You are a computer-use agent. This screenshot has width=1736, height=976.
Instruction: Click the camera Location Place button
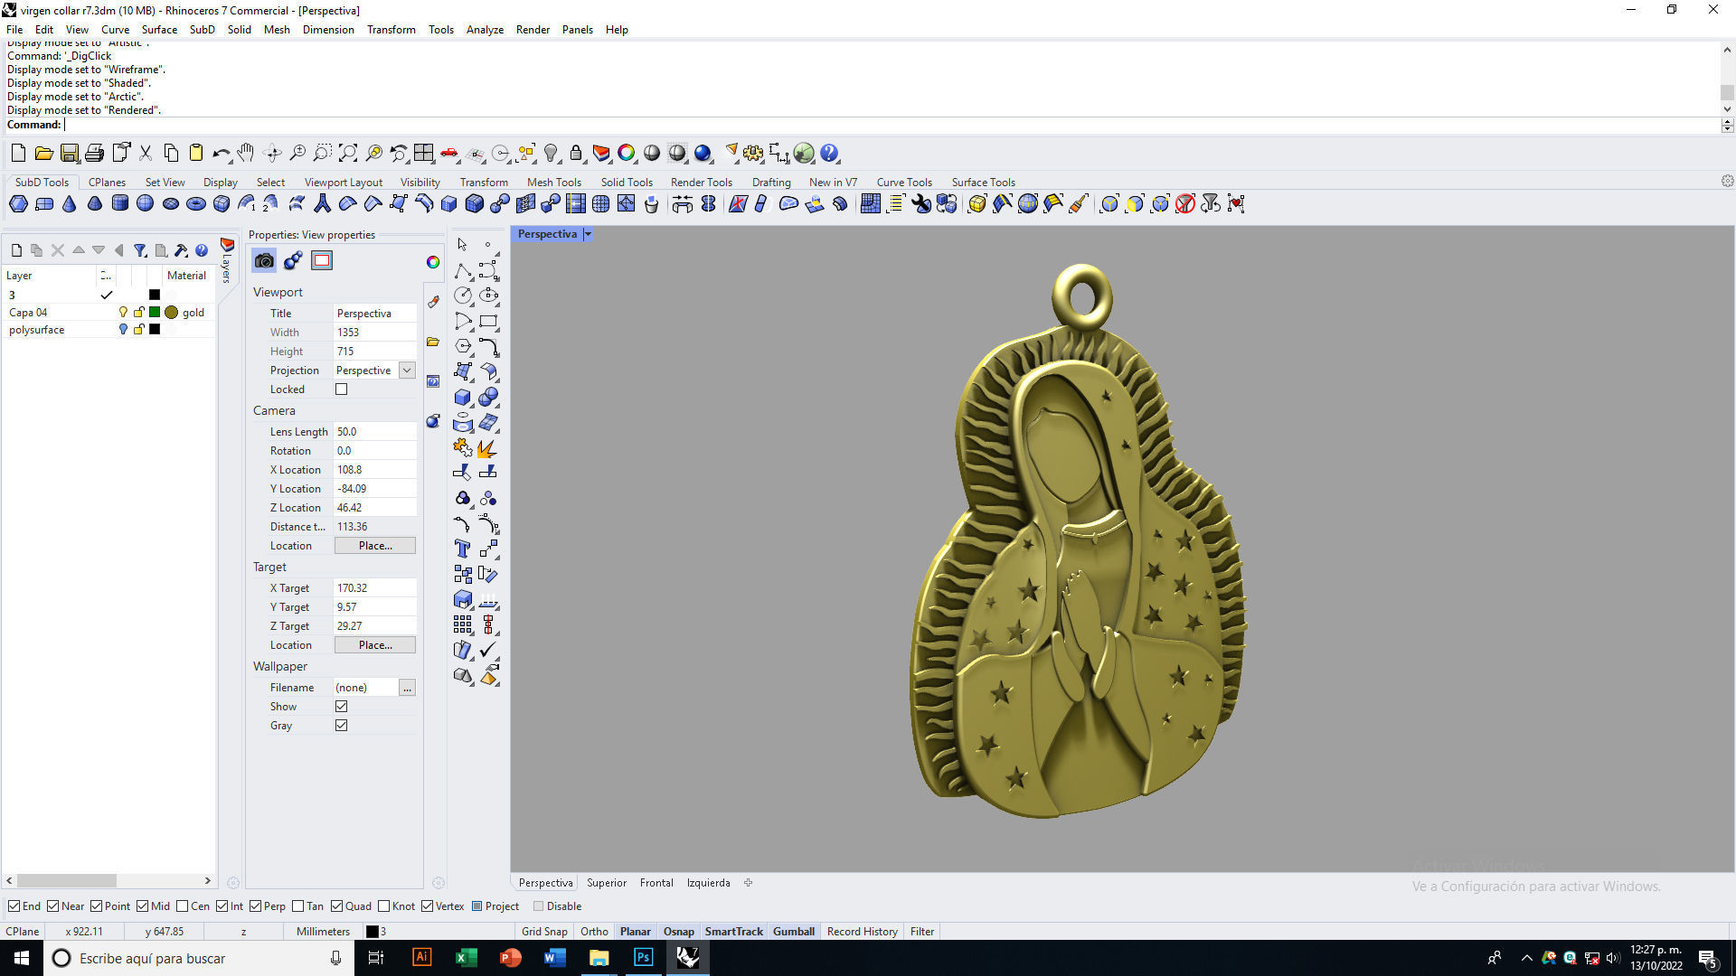375,546
